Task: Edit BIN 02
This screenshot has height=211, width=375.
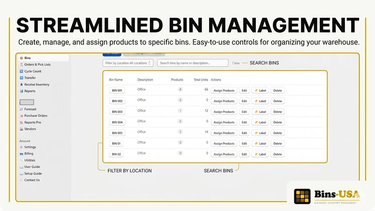Action: [244, 154]
